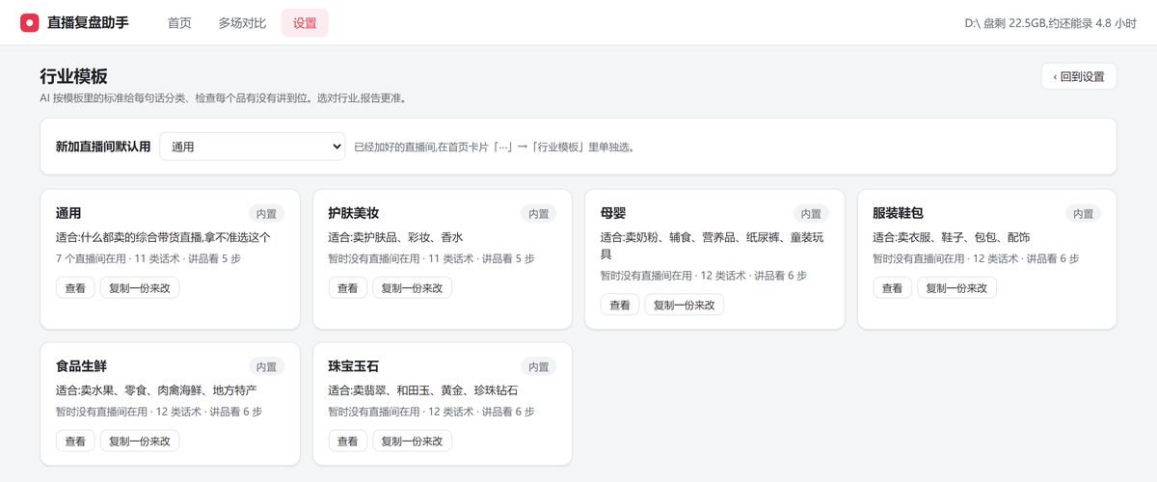
Task: Click 复制一份来改 on the 服装鞋包 card
Action: [x=957, y=287]
